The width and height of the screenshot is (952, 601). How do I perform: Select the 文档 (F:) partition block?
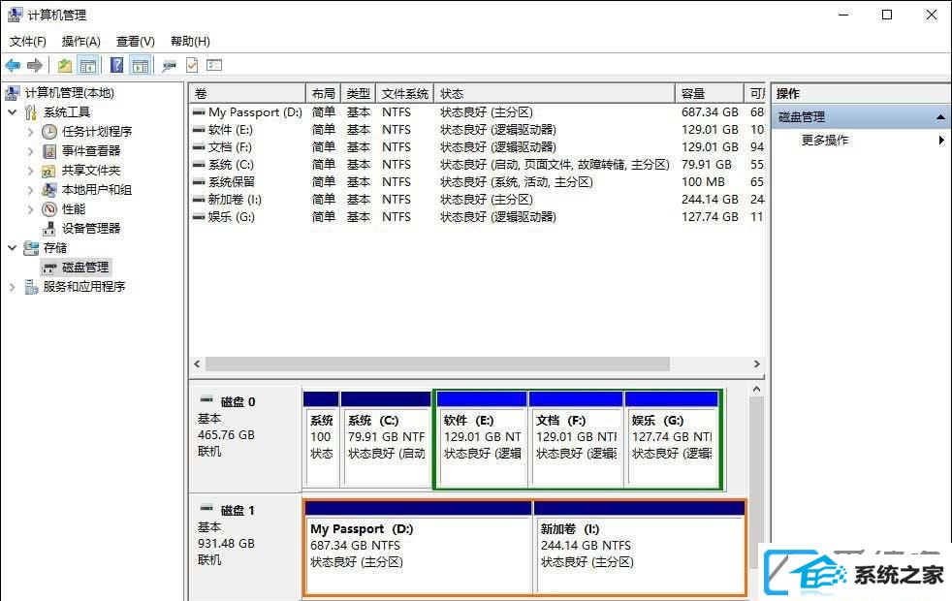(x=576, y=439)
